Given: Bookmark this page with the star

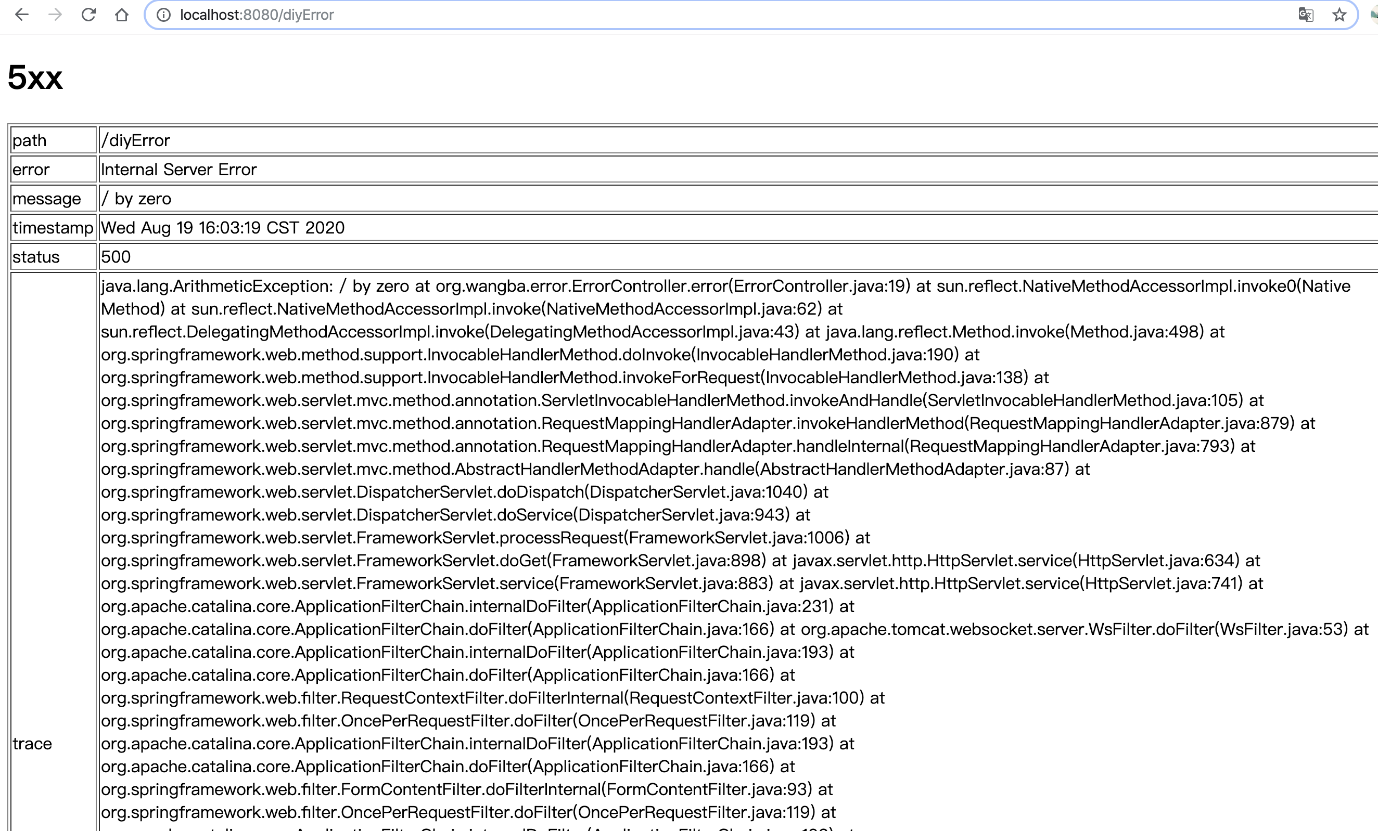Looking at the screenshot, I should click(1339, 15).
